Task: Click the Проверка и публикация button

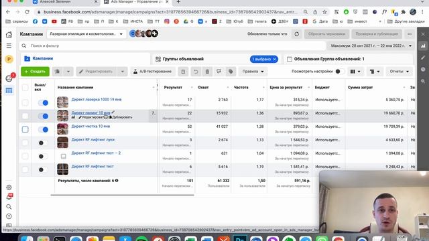Action: [377, 34]
